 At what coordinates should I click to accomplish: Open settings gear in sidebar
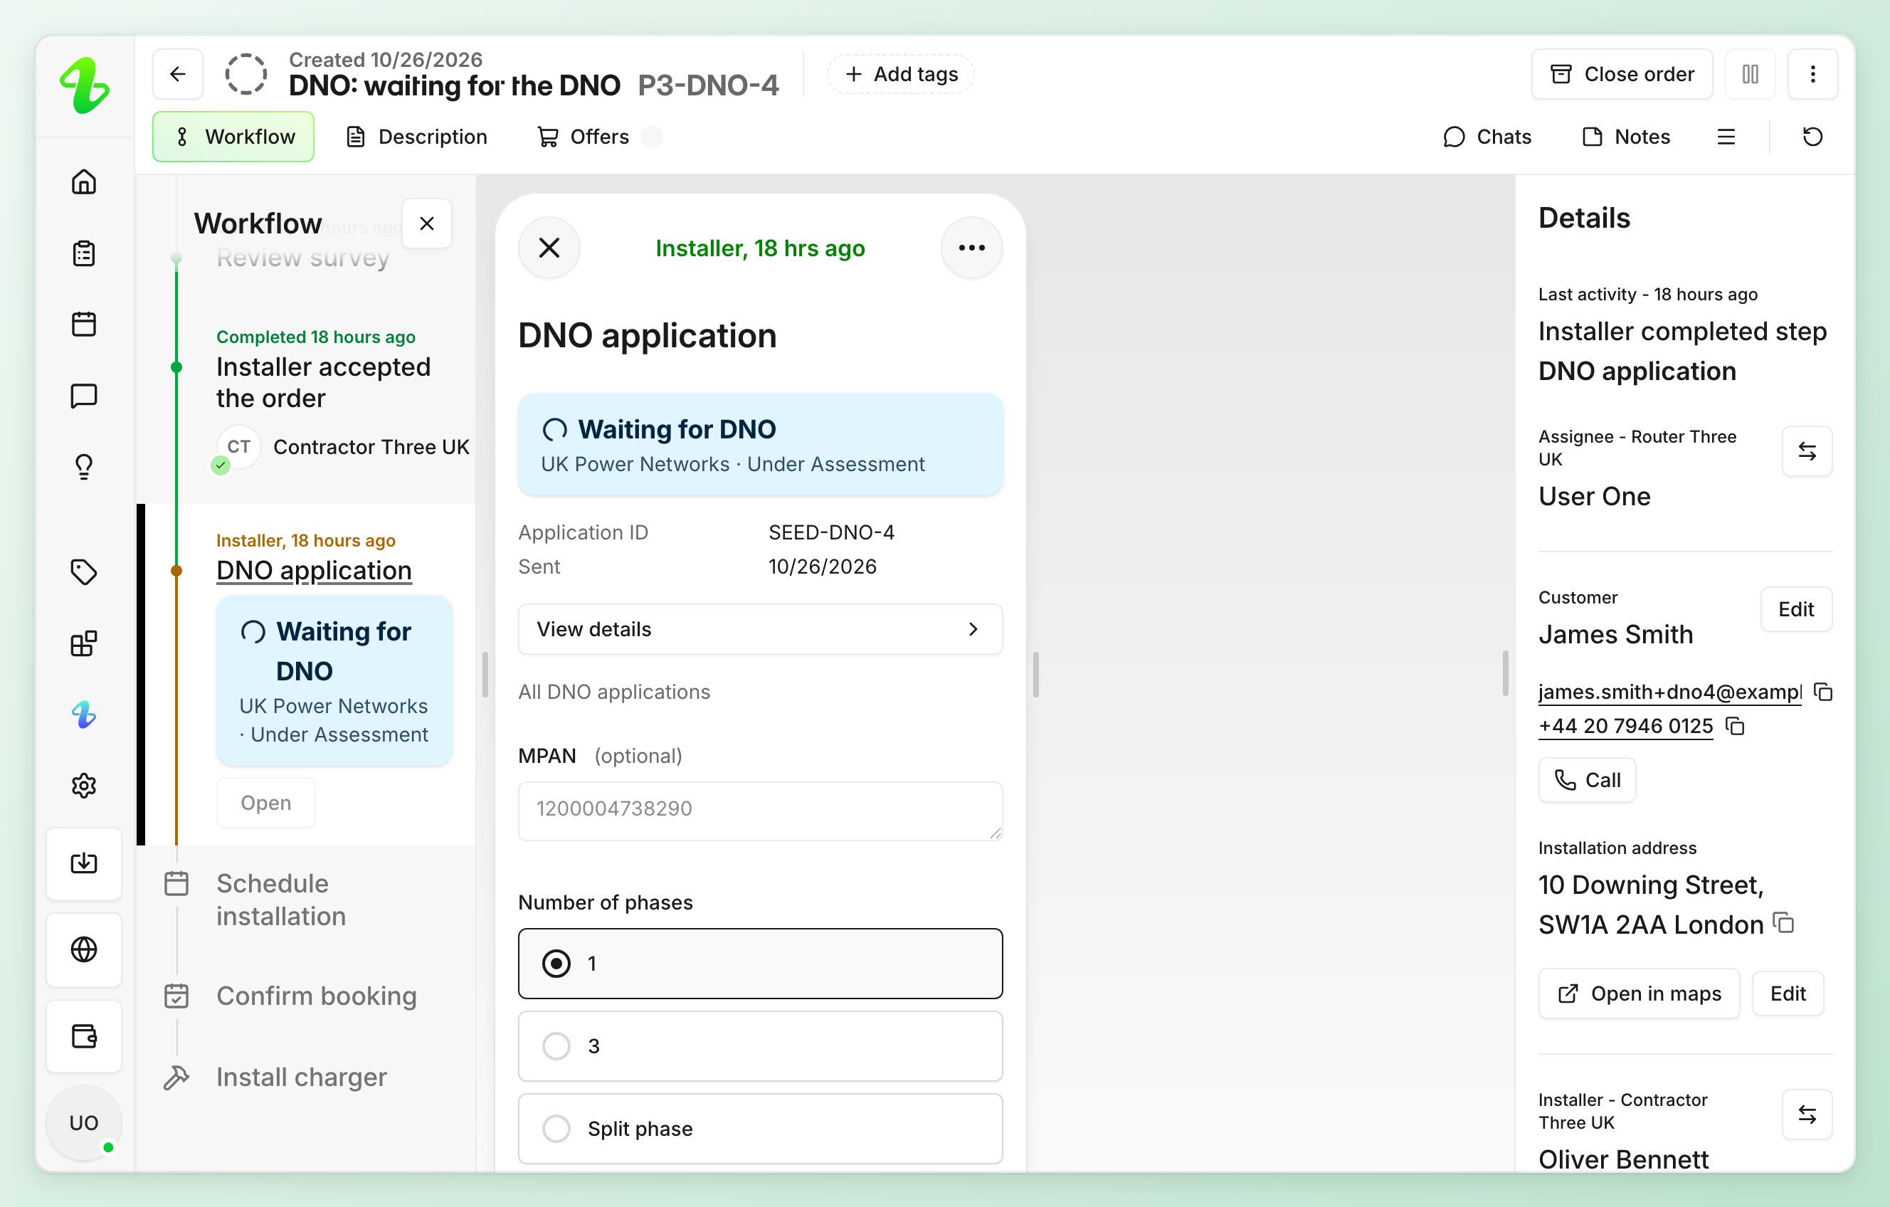(x=84, y=786)
